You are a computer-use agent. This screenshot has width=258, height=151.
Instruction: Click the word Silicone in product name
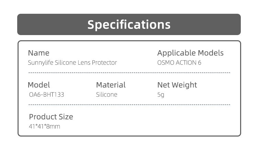pos(65,63)
